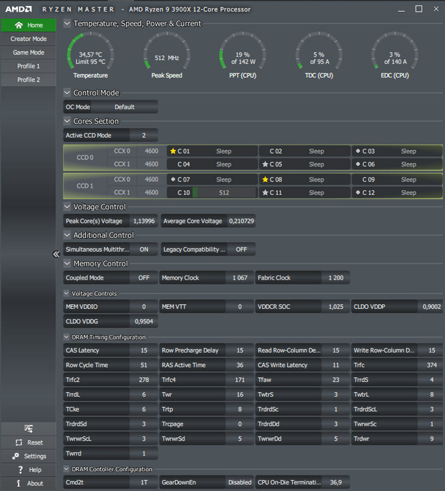Click the core C 02 Sleep cell
Viewport: 445px width, 491px height.
click(304, 151)
